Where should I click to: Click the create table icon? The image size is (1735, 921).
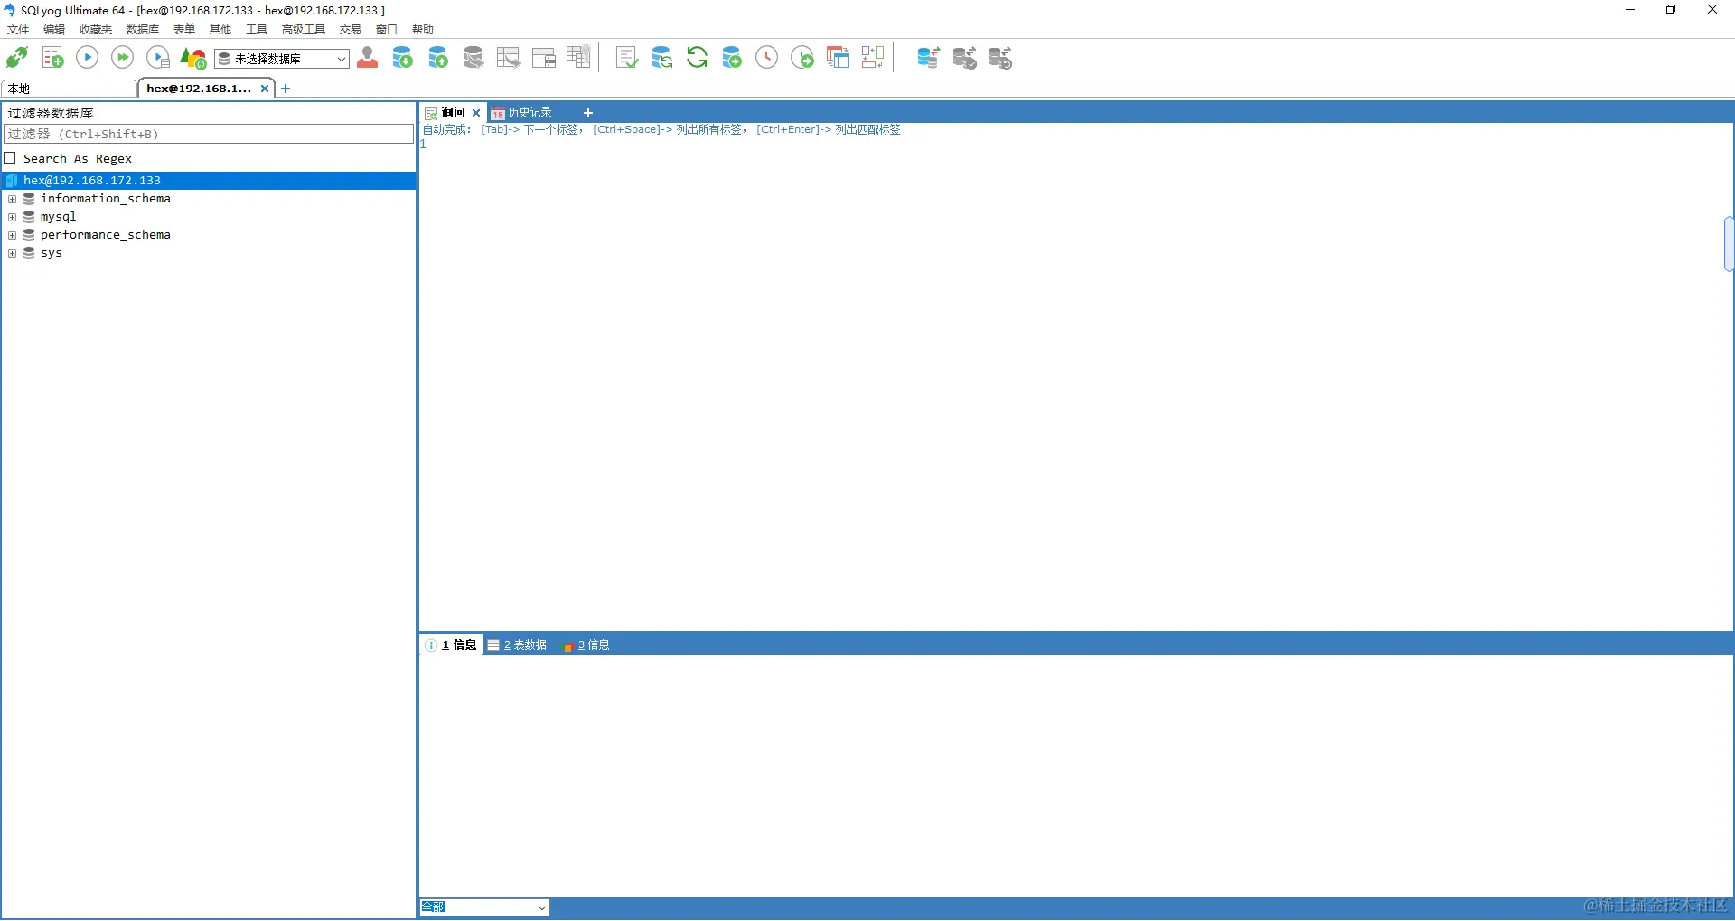(544, 58)
